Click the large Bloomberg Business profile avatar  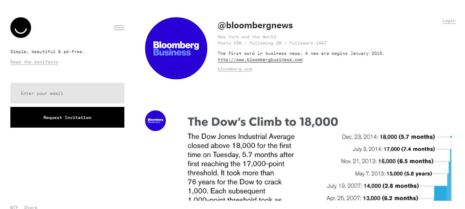[176, 48]
